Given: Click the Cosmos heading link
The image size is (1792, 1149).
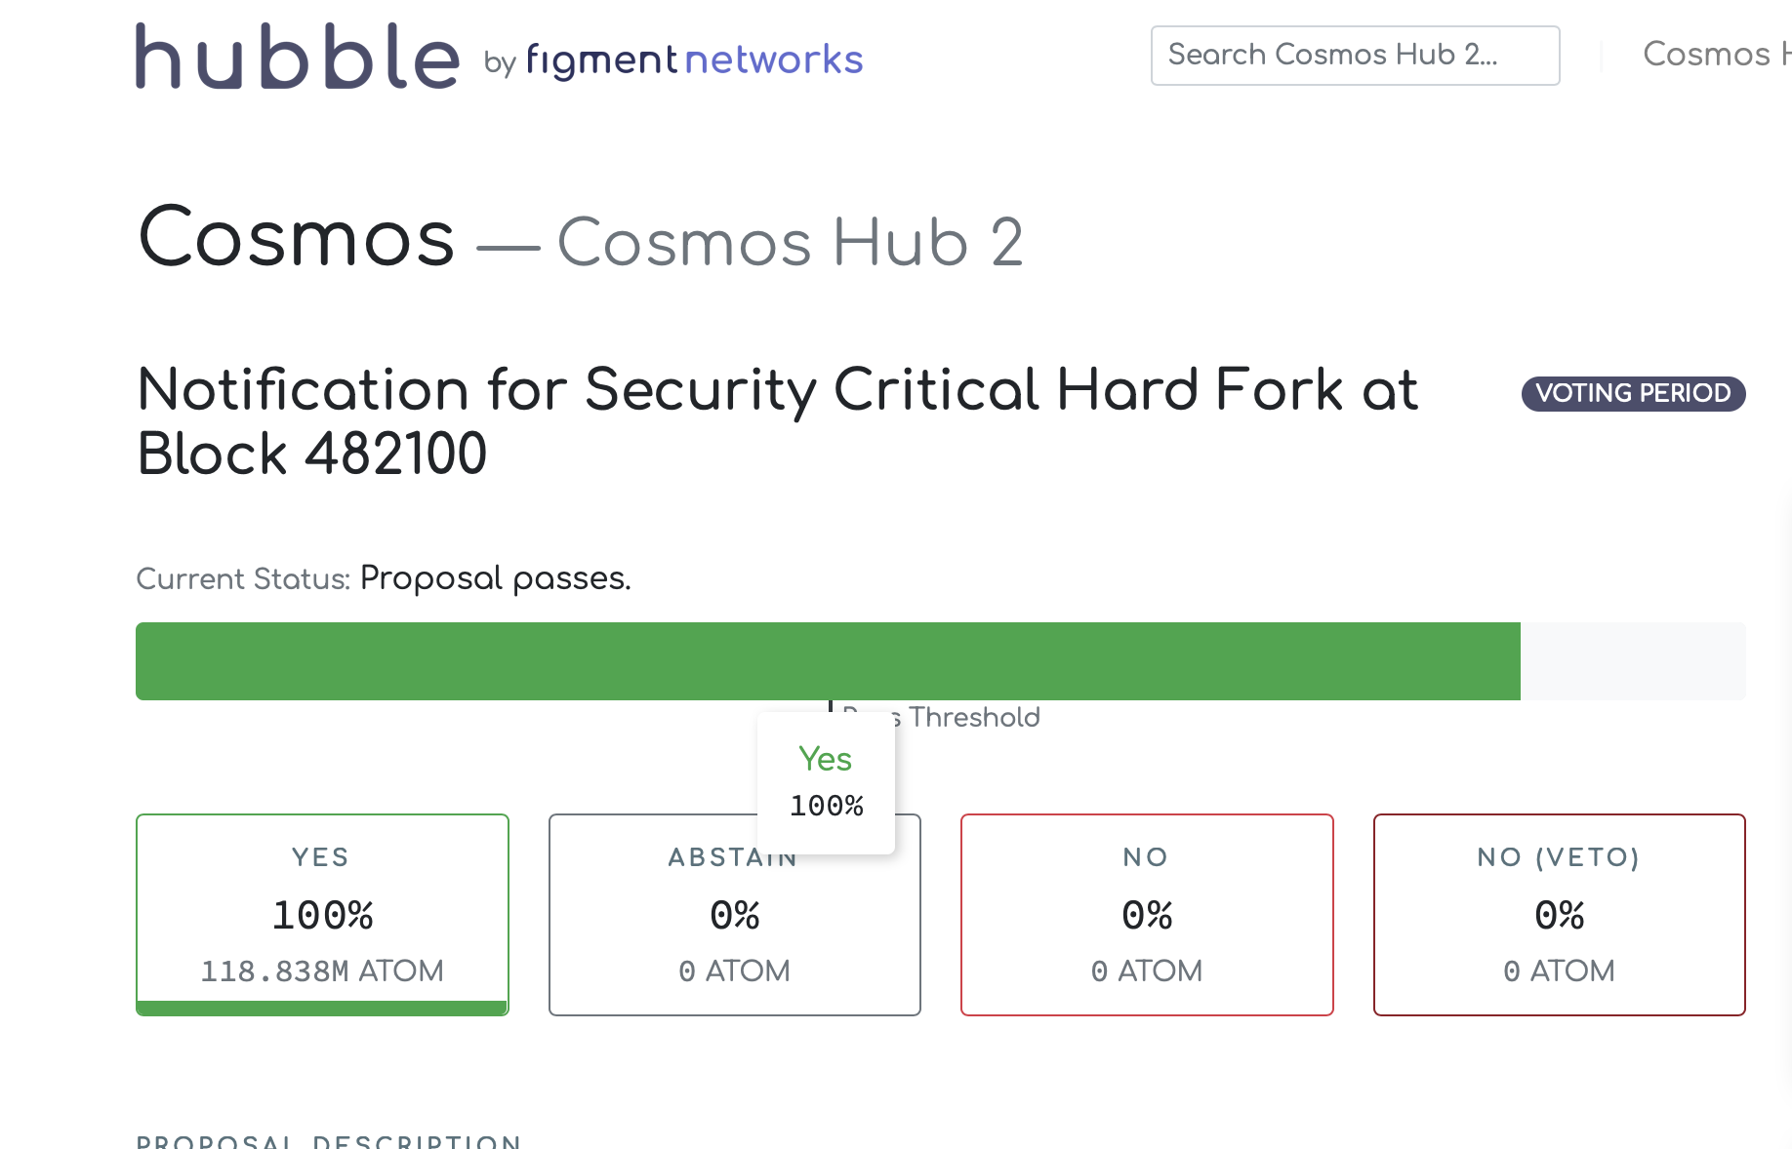Looking at the screenshot, I should [x=297, y=237].
